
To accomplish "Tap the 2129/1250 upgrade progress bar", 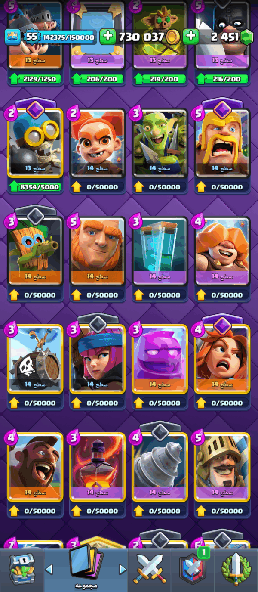I will coord(35,79).
